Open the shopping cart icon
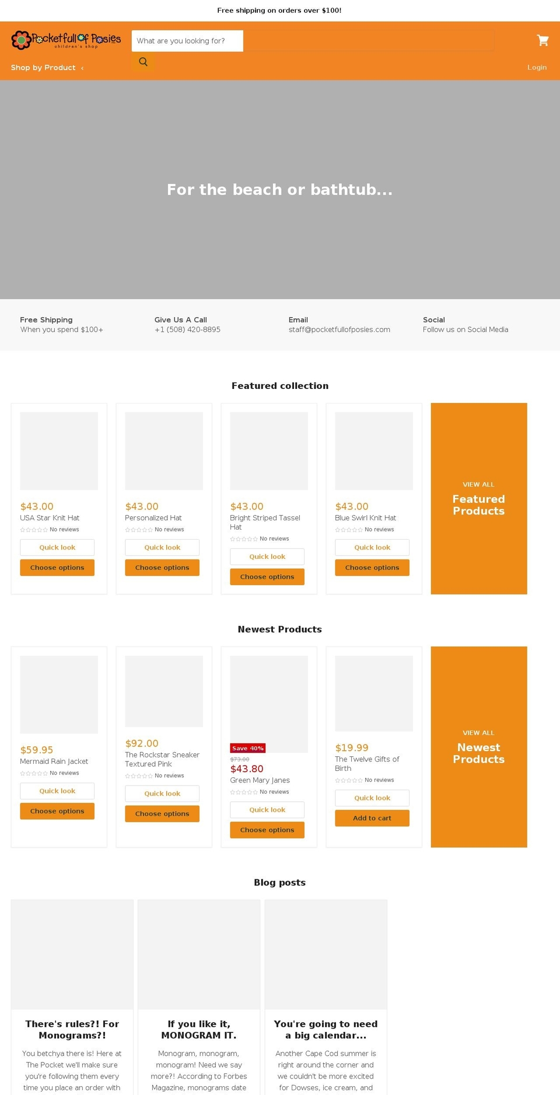The image size is (560, 1095). [542, 40]
